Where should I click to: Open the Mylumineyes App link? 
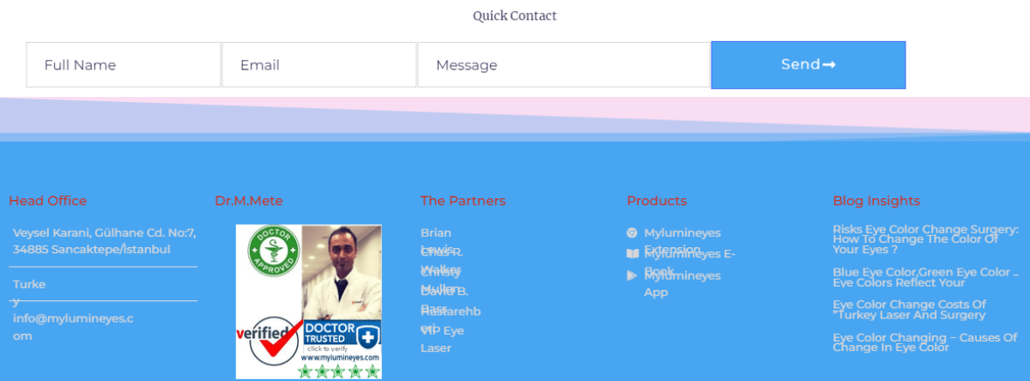click(x=682, y=284)
